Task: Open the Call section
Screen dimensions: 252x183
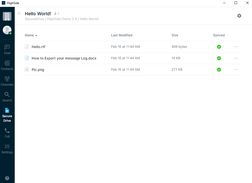Action: click(x=7, y=133)
